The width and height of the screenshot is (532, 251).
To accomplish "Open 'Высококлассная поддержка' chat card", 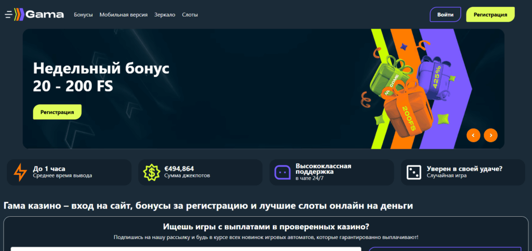I will click(331, 172).
